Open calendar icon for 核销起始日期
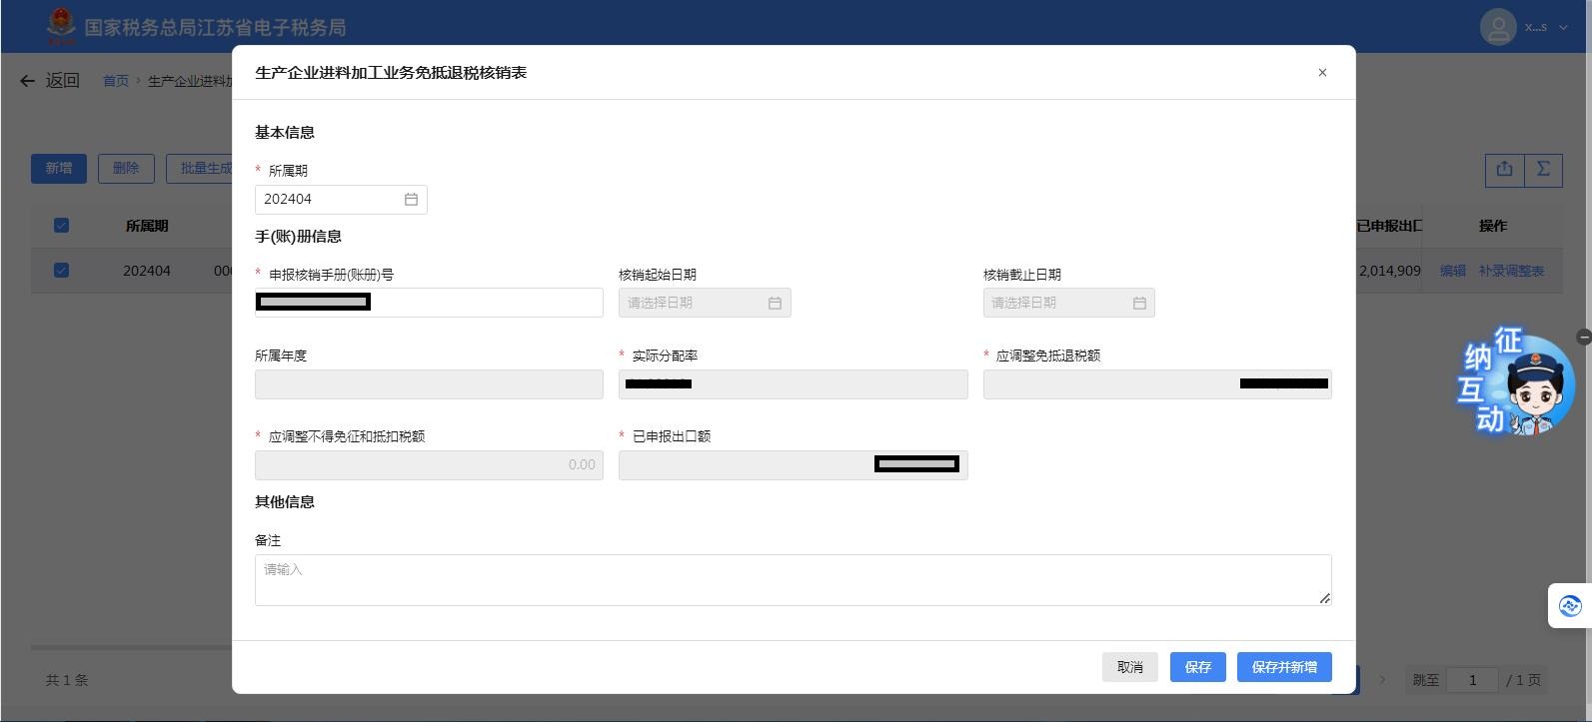Screen dimensions: 1592x722 [775, 303]
